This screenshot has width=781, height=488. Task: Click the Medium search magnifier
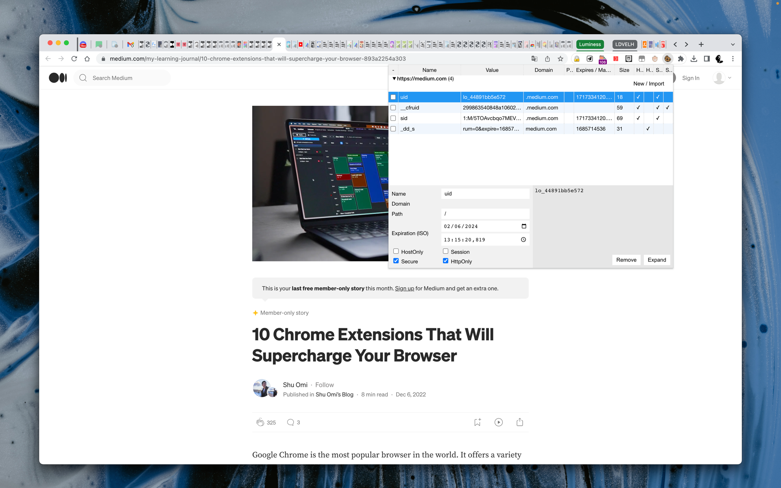tap(83, 78)
